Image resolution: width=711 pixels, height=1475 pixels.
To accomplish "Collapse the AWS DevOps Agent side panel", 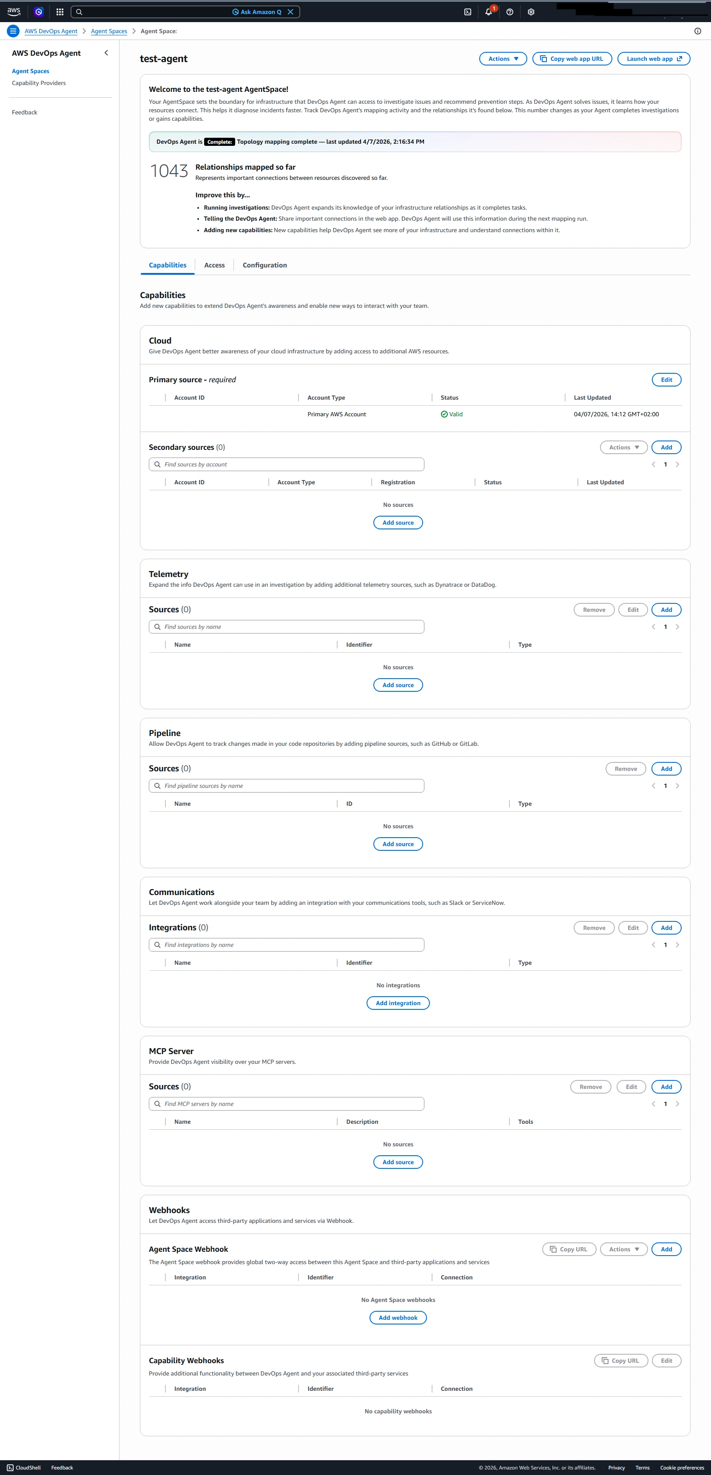I will click(x=106, y=53).
